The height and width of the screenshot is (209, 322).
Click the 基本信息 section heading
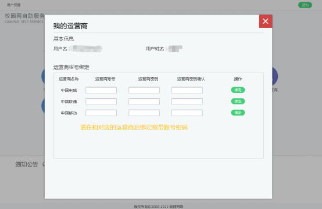click(x=64, y=39)
